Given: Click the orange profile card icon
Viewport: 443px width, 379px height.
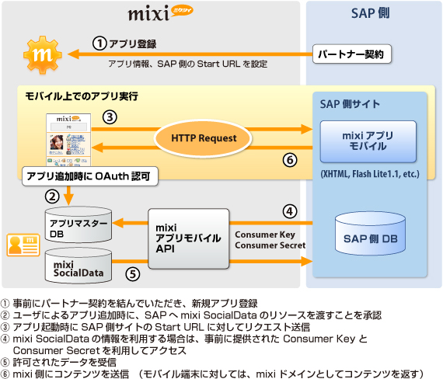Looking at the screenshot, I should coord(23,245).
